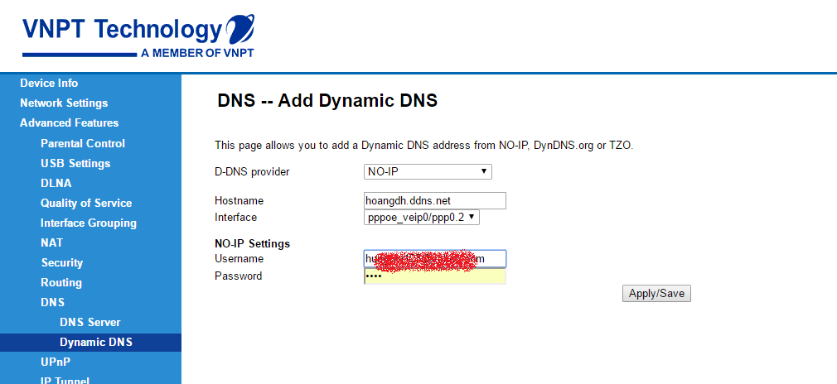Expand D-DNS provider dropdown showing NO-IP
Screen dimensions: 837x384
click(428, 172)
